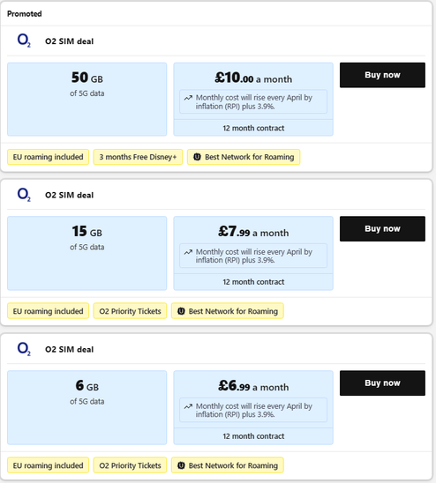Buy the 50 GB £10.00 deal now

tap(382, 75)
